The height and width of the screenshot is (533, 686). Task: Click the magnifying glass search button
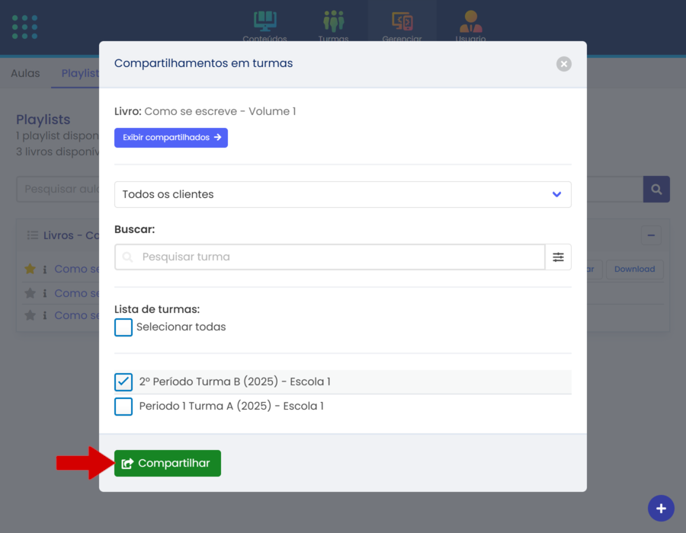(656, 189)
